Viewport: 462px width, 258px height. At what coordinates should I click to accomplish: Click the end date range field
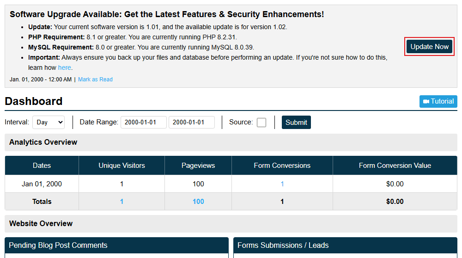(x=192, y=122)
